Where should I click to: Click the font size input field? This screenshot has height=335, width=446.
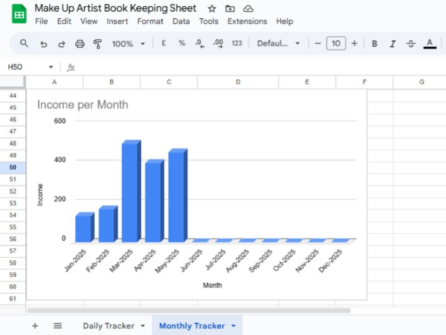pos(336,44)
